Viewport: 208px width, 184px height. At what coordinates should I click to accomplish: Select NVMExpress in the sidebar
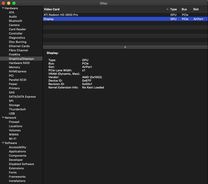18,71
